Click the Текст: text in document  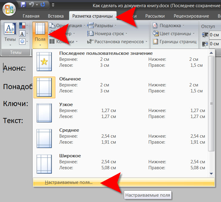pyautogui.click(x=13, y=121)
